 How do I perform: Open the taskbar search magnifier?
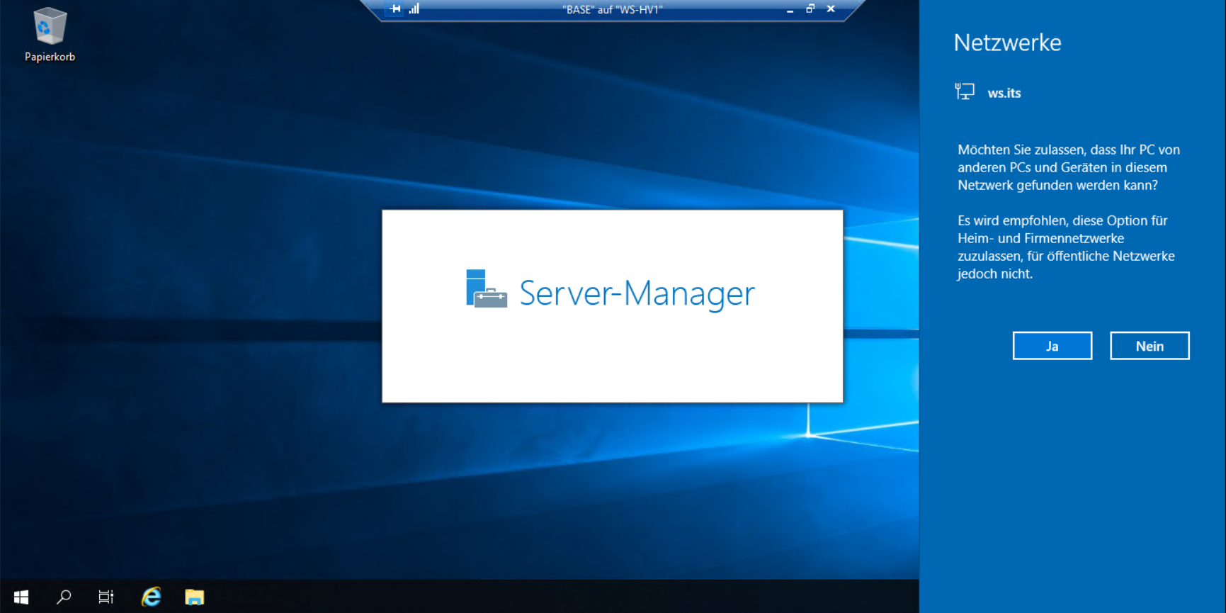[64, 597]
